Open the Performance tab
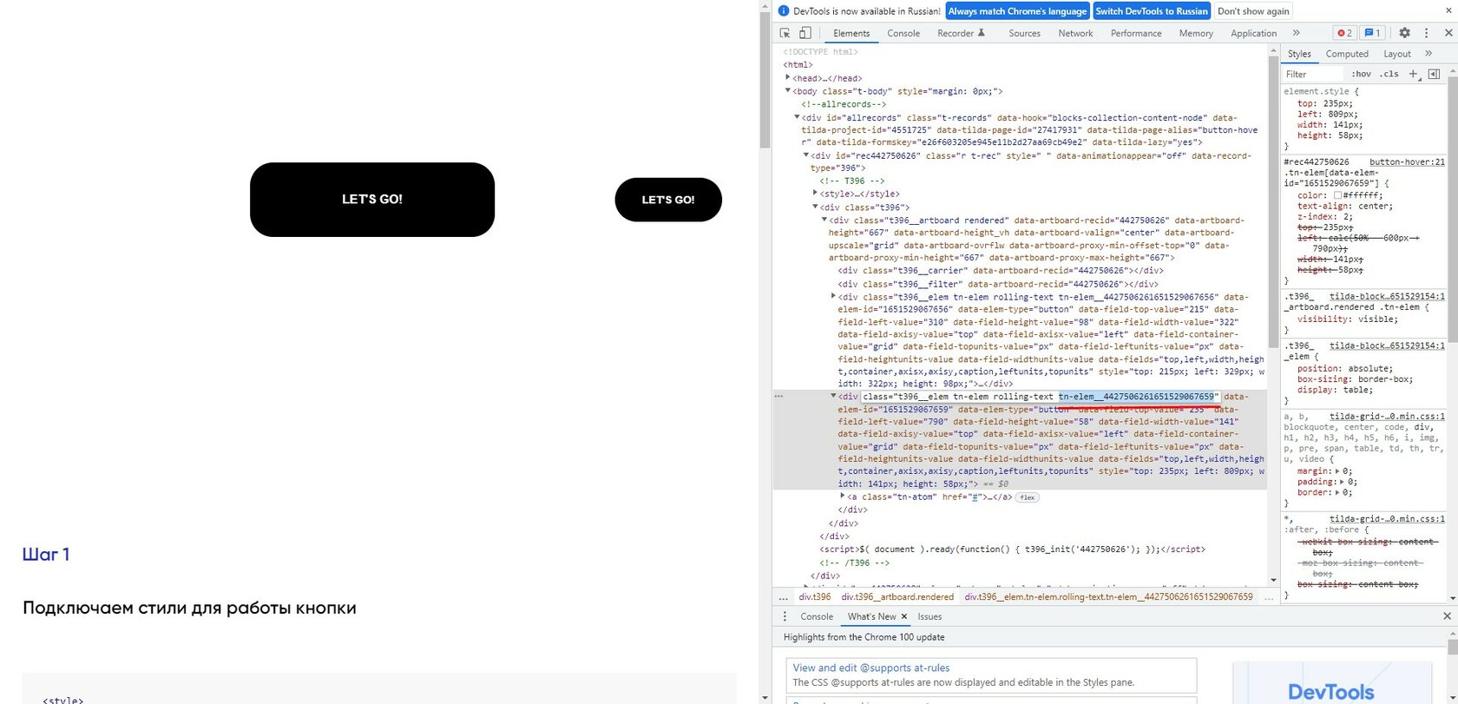This screenshot has height=704, width=1458. pyautogui.click(x=1136, y=33)
